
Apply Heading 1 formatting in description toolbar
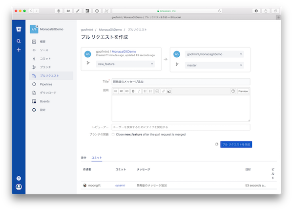click(x=116, y=91)
